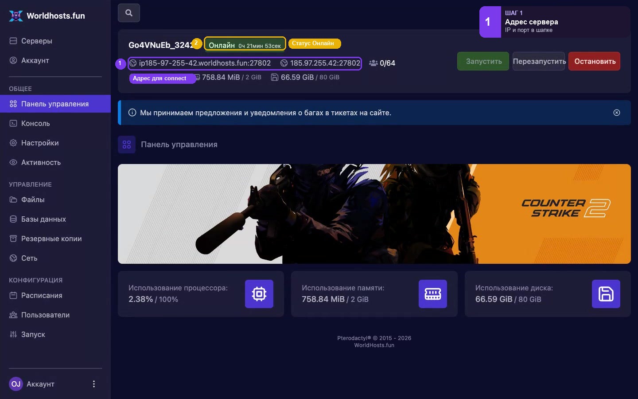Open Запуск startup settings
Image resolution: width=638 pixels, height=399 pixels.
(x=55, y=334)
